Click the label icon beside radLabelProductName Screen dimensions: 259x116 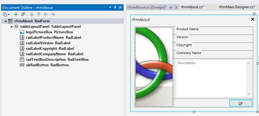[22, 38]
